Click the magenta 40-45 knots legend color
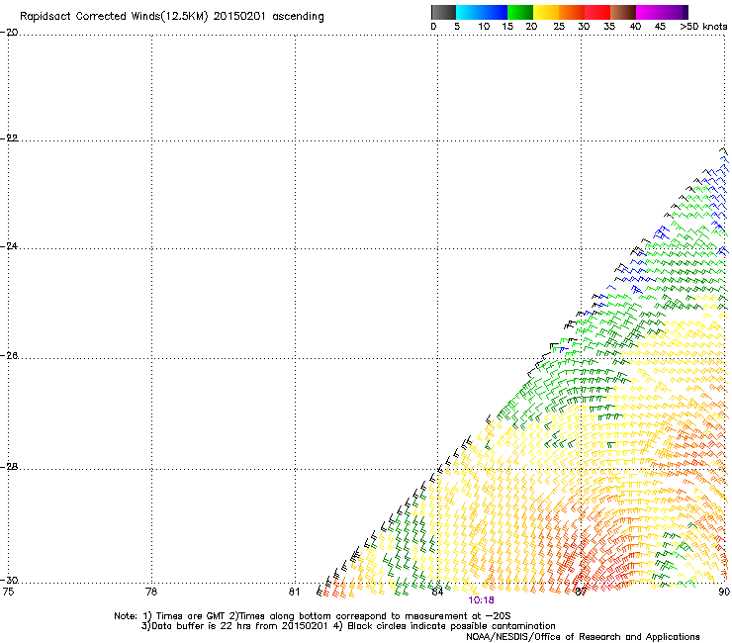Image resolution: width=732 pixels, height=643 pixels. [649, 12]
